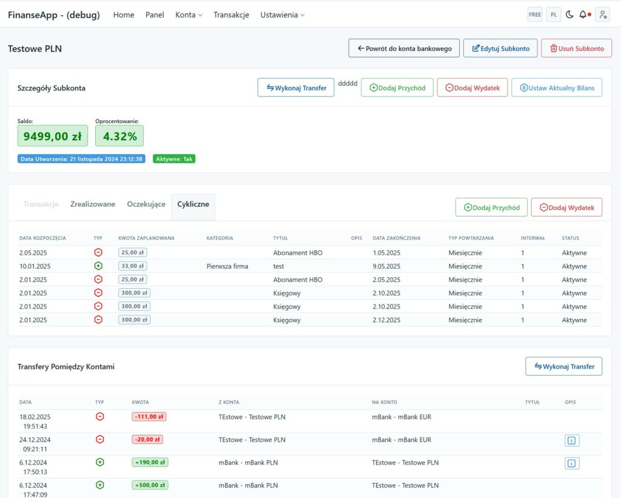Click the -111,00 zł transfer amount badge

click(x=149, y=416)
